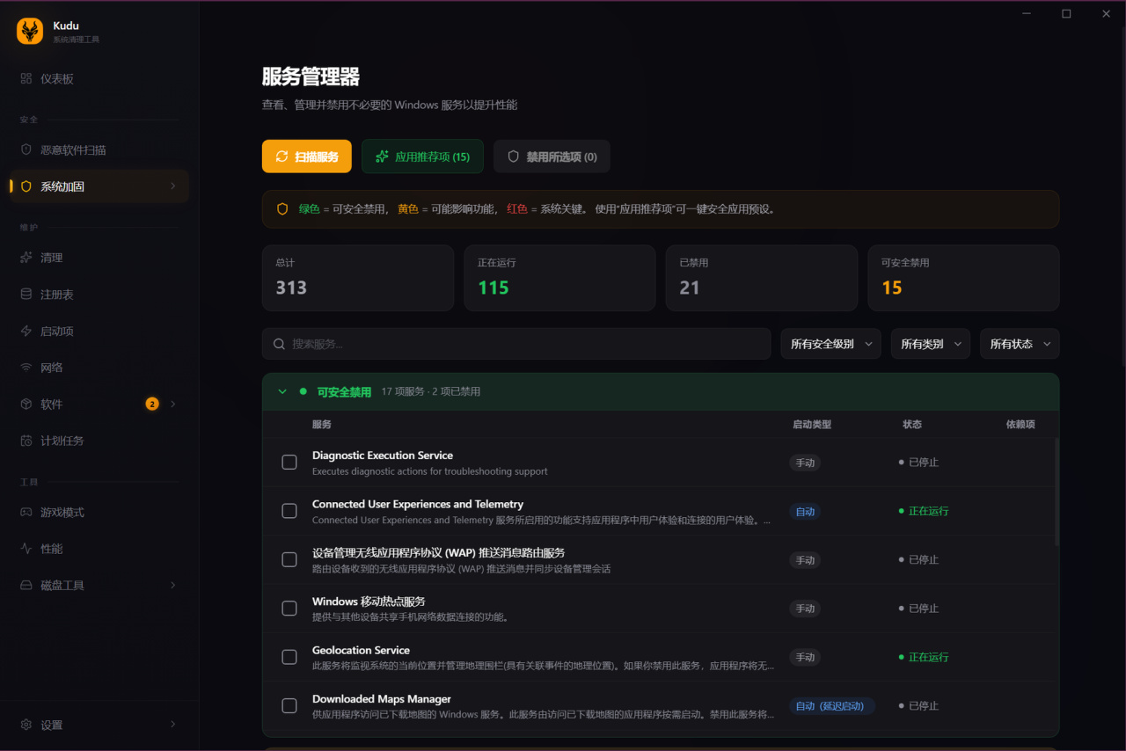The image size is (1126, 751).
Task: Click the gear icon beside 设置
Action: (x=26, y=725)
